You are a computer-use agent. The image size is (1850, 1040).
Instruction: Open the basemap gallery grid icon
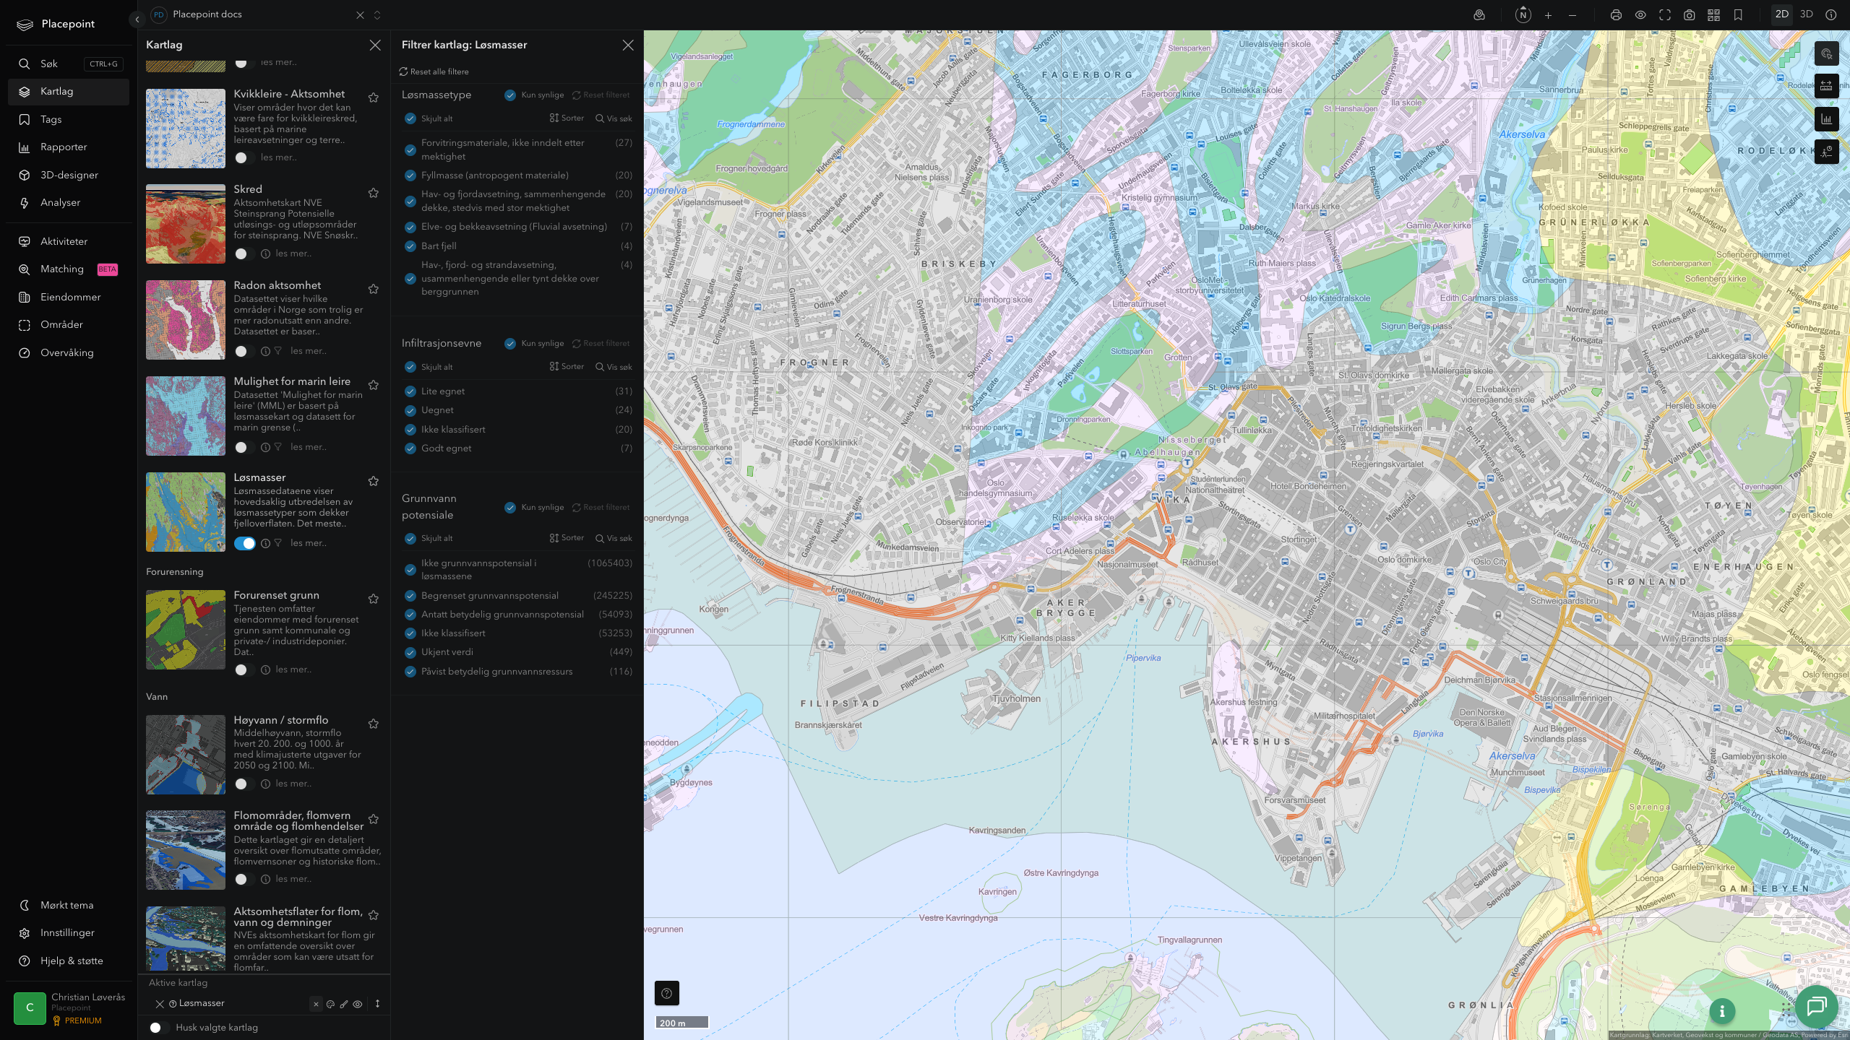(x=1713, y=14)
